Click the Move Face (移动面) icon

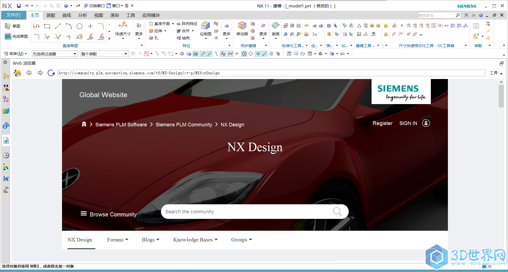tap(242, 26)
